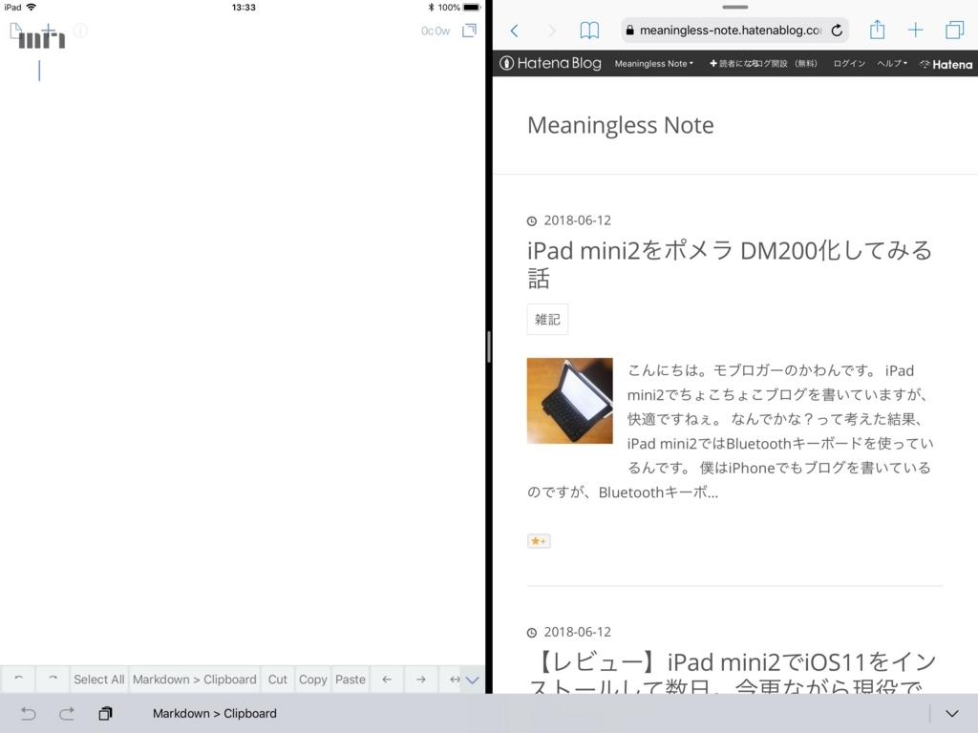Screen dimensions: 978x733
Task: Tap the document list icon in editor
Action: tap(16, 30)
